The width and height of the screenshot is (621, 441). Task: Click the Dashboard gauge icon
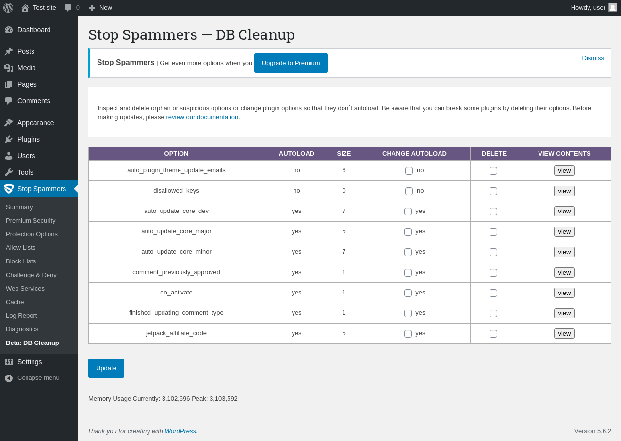[9, 30]
